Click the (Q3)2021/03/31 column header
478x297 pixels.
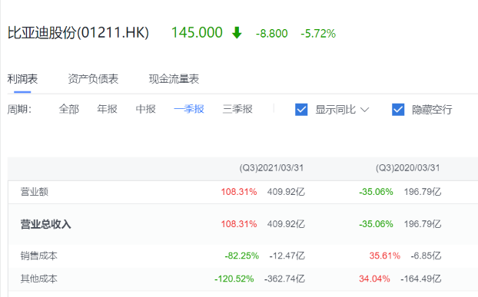point(271,168)
